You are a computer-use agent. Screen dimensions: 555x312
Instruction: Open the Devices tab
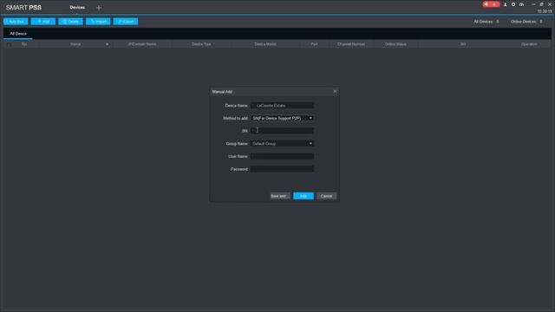click(x=77, y=8)
